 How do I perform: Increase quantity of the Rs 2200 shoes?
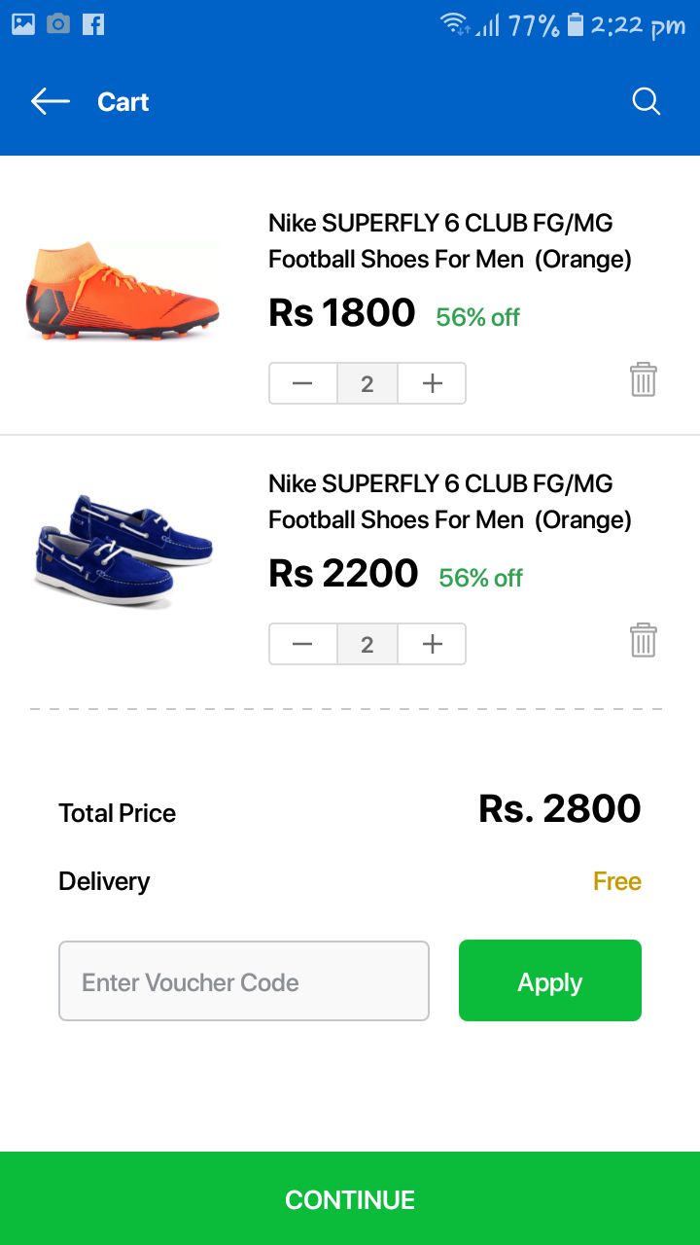(433, 644)
